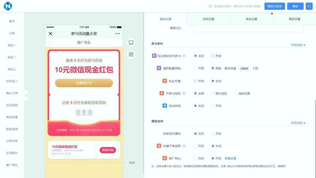Click the red badge next to 可参与地区
Image resolution: width=316 pixels, height=178 pixels.
pyautogui.click(x=162, y=93)
